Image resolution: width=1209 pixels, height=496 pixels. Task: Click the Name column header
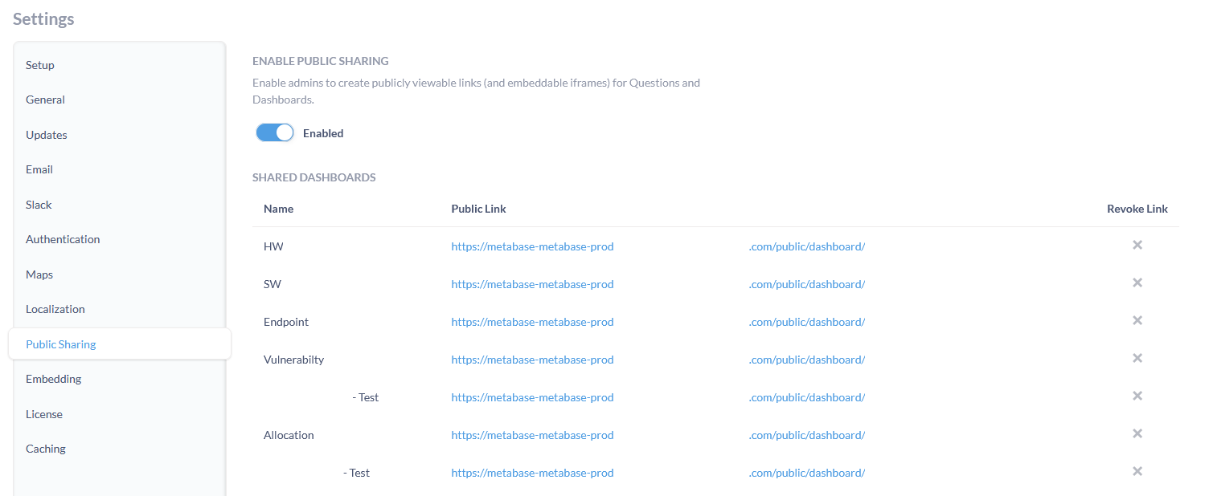(278, 208)
